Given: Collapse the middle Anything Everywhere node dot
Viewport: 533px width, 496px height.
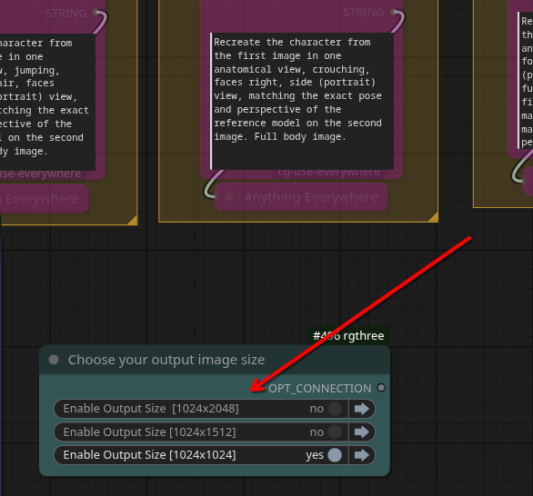Looking at the screenshot, I should tap(229, 196).
